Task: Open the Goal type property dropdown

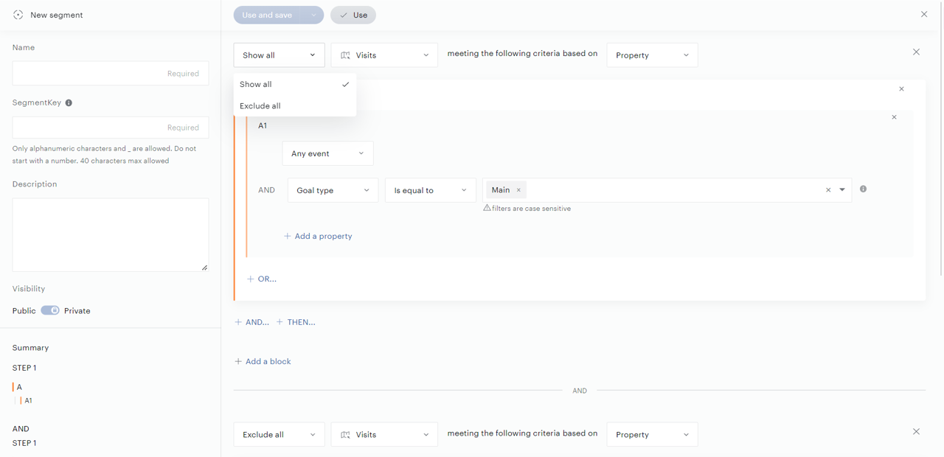Action: [333, 190]
